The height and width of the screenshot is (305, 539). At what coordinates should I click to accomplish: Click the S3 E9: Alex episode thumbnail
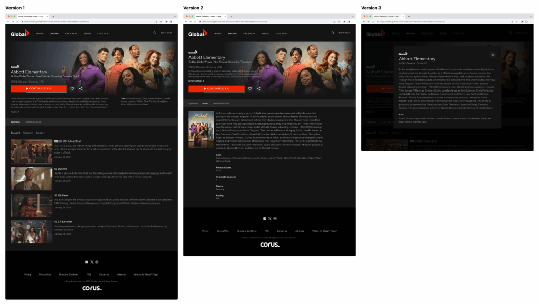31,178
